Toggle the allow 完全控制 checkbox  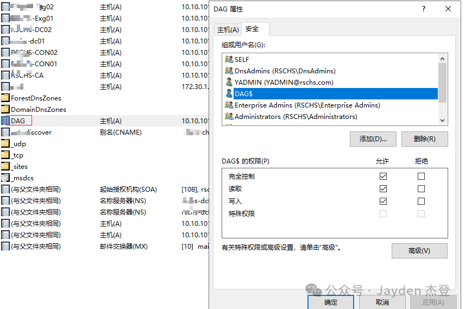point(384,176)
